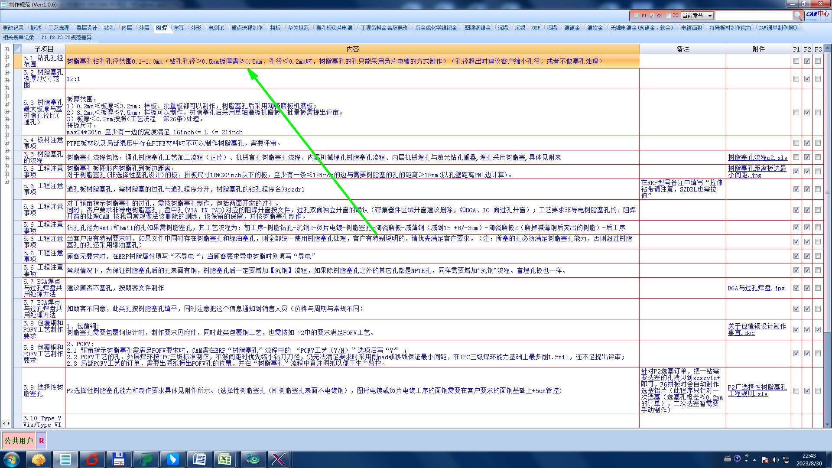Click the green P taskbar icon
Image resolution: width=832 pixels, height=468 pixels.
click(146, 459)
